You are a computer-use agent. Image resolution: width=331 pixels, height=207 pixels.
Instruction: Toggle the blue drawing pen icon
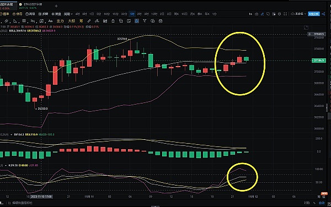pyautogui.click(x=262, y=14)
